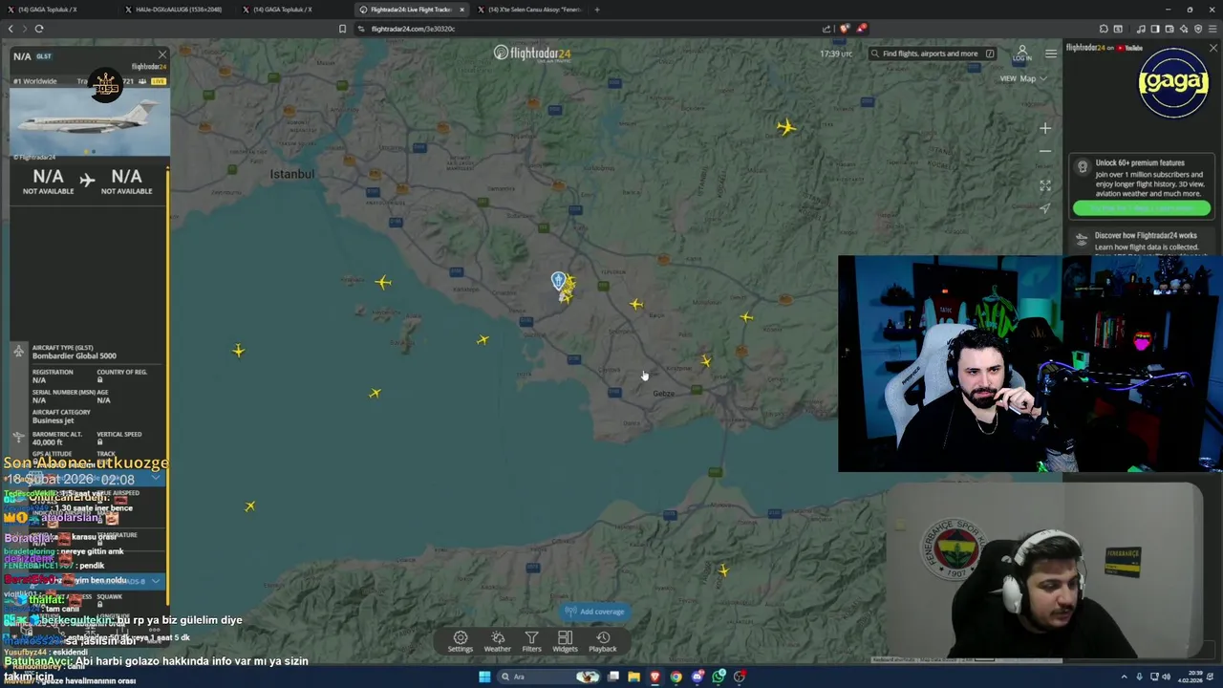Open Brave Shields lion icon
Image resolution: width=1223 pixels, height=688 pixels.
[843, 29]
